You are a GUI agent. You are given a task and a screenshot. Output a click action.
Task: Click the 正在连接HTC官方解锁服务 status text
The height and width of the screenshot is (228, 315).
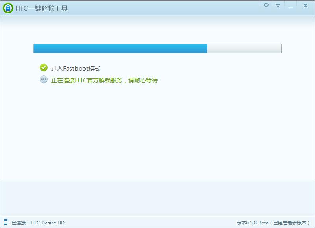tap(104, 80)
